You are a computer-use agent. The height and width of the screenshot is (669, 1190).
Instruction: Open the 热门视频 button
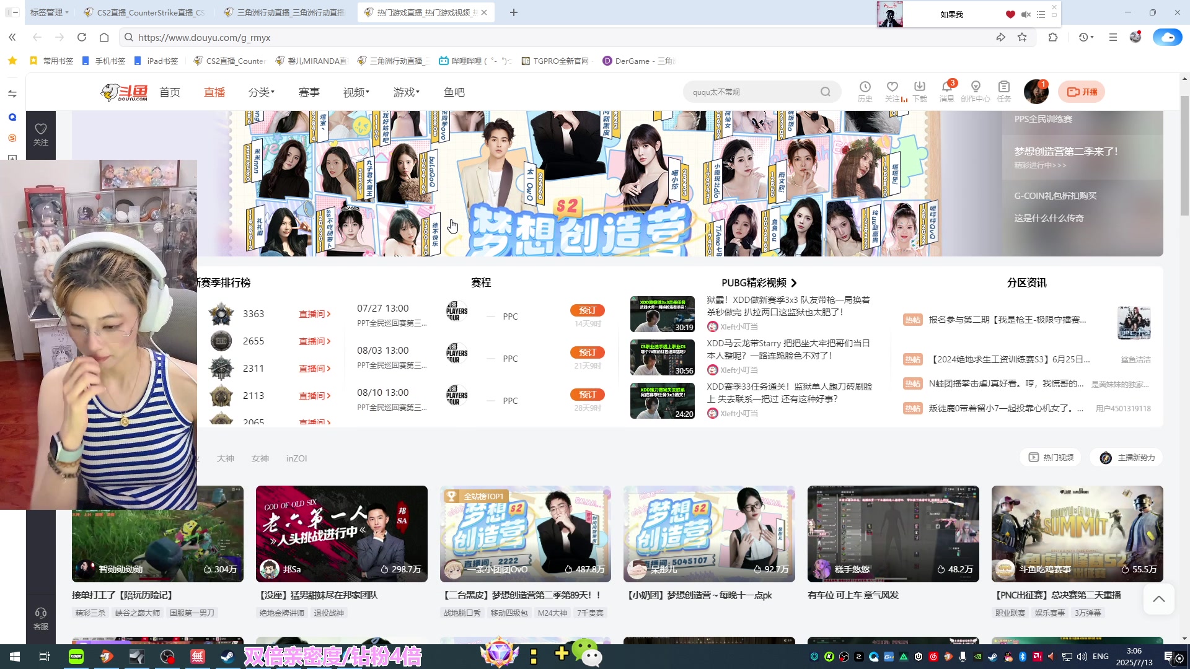pos(1051,457)
